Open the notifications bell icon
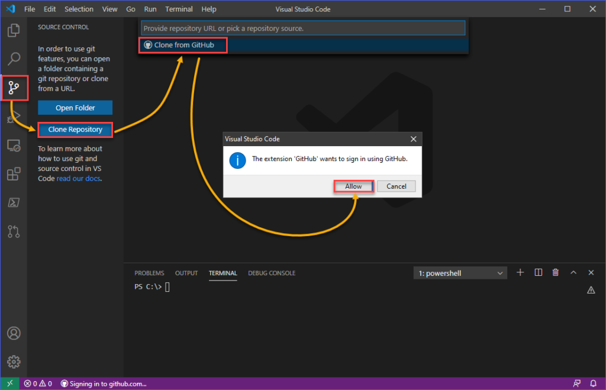This screenshot has height=390, width=606. pyautogui.click(x=593, y=383)
